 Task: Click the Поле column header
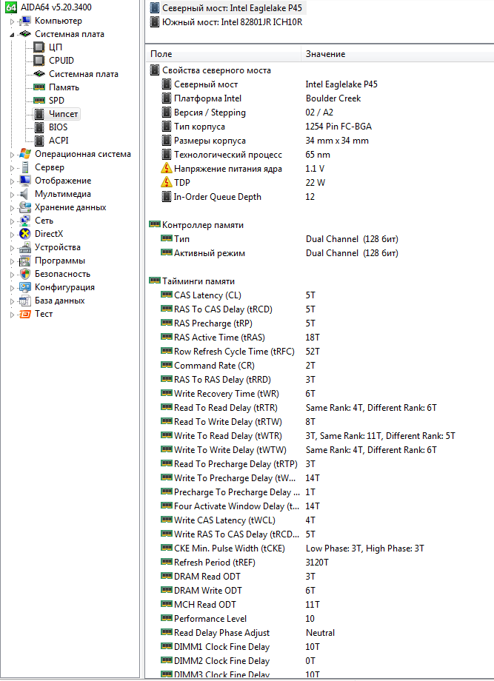click(223, 54)
